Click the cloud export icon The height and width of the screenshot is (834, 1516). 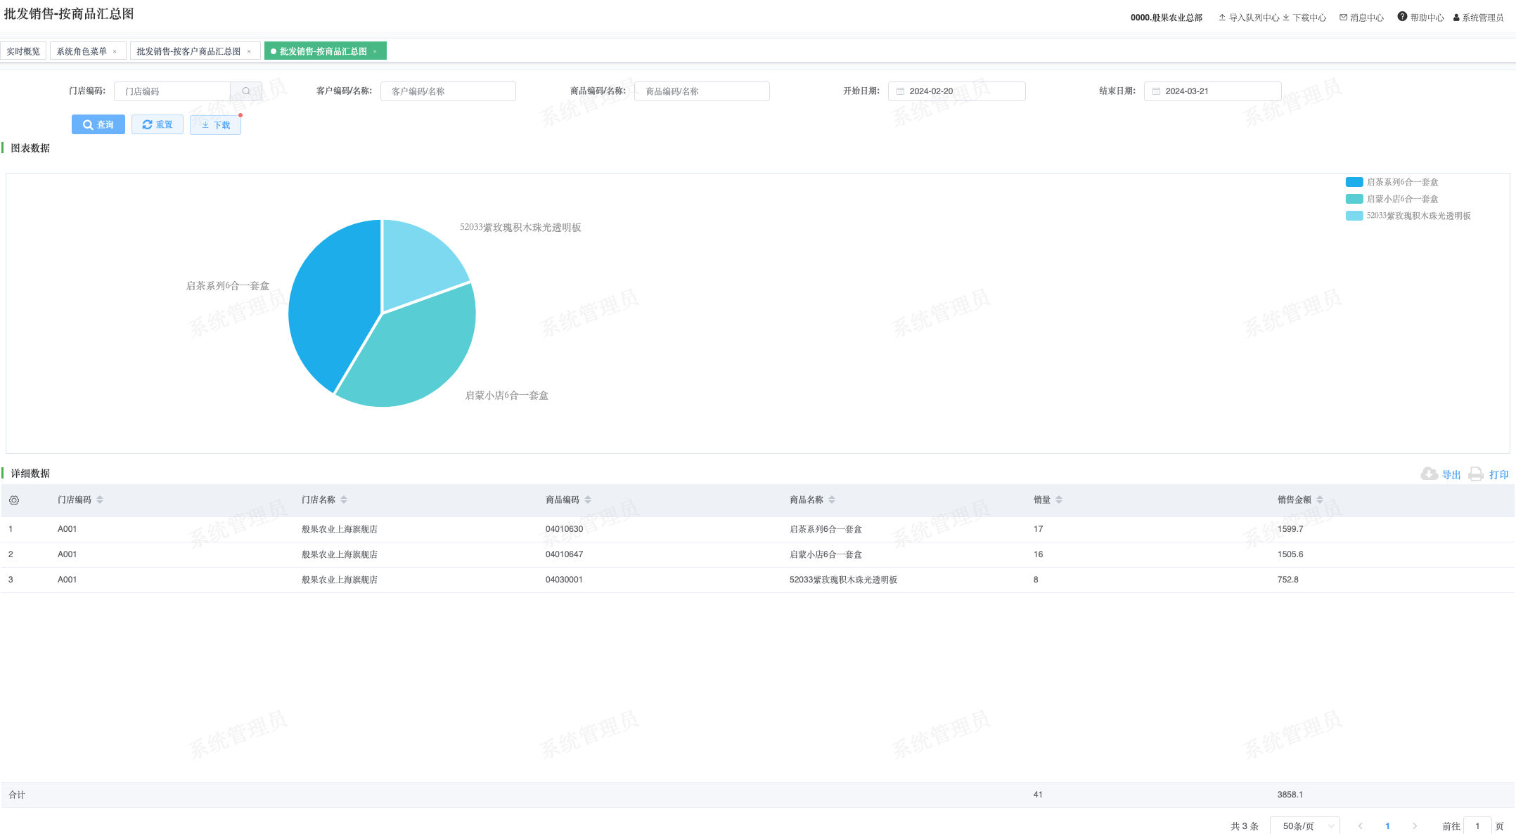(x=1429, y=474)
